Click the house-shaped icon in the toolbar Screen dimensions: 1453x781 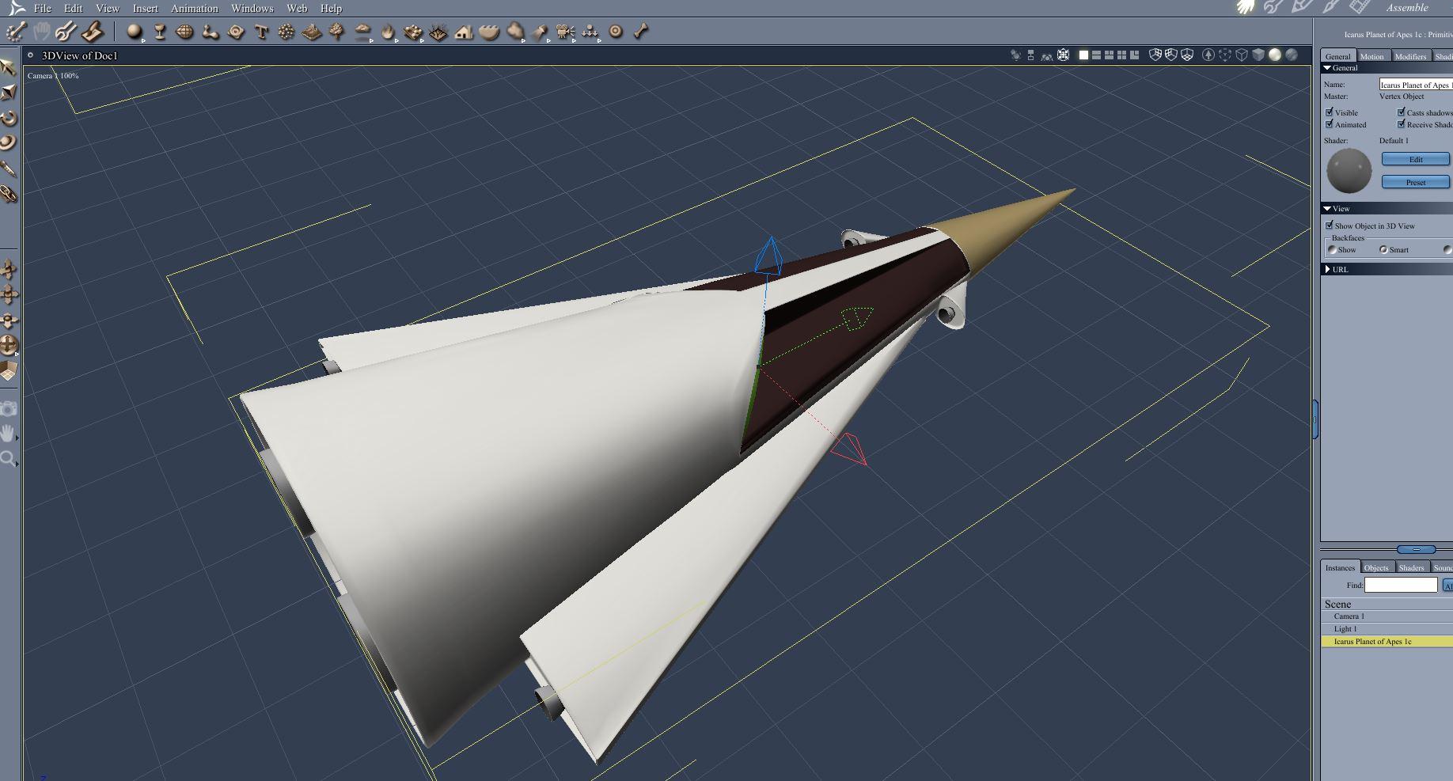point(464,32)
